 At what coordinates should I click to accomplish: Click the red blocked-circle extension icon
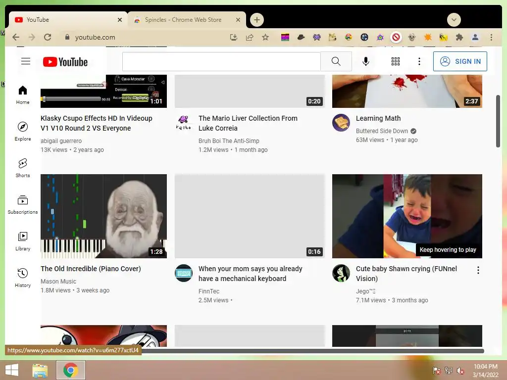(x=396, y=37)
